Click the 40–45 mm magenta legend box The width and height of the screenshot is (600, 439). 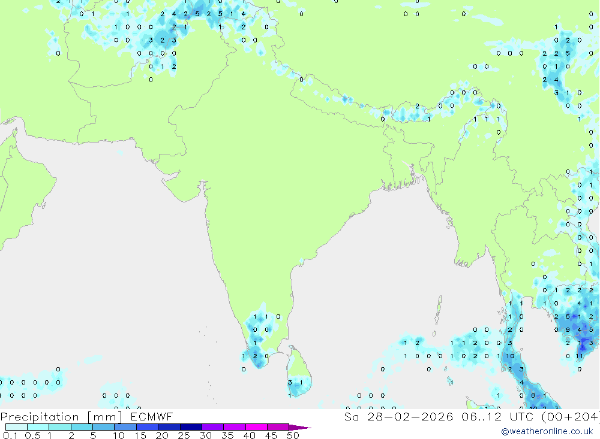pyautogui.click(x=256, y=427)
